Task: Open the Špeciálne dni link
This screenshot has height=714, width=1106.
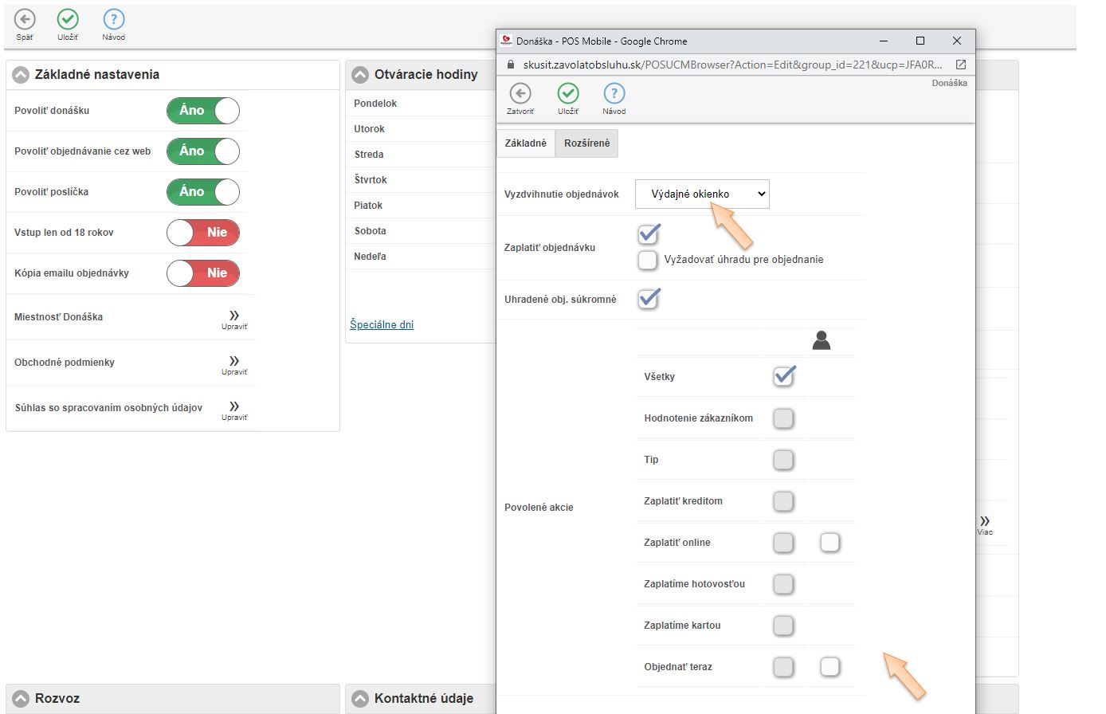Action: (382, 324)
